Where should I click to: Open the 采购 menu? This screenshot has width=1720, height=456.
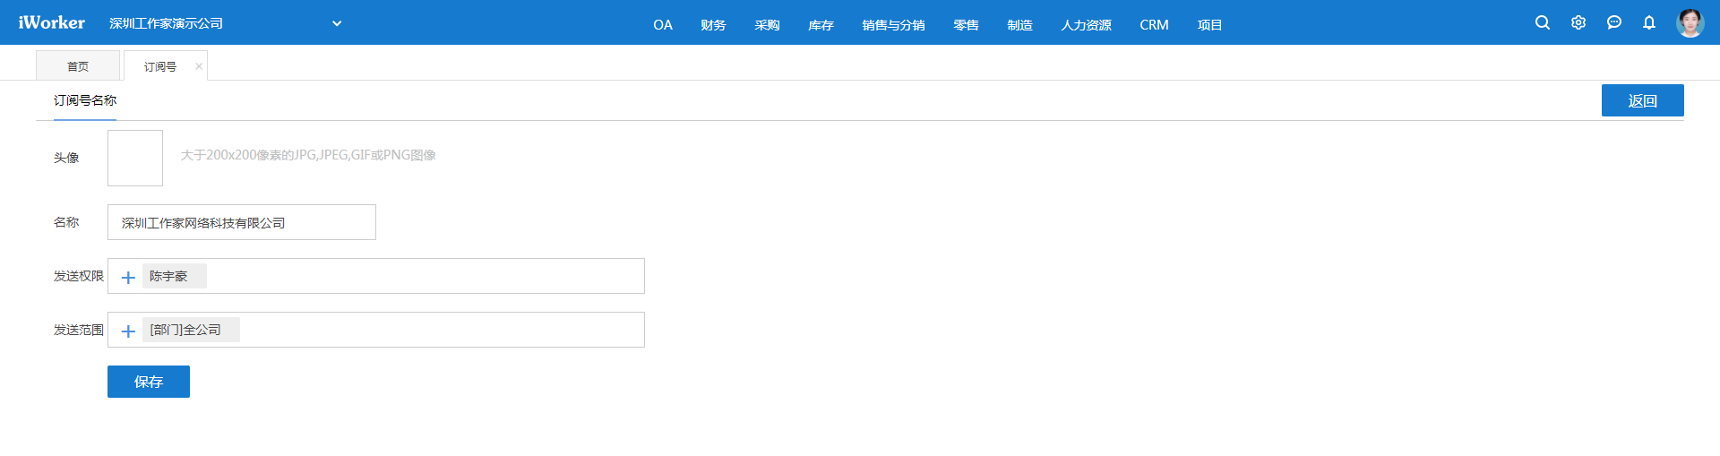[767, 25]
